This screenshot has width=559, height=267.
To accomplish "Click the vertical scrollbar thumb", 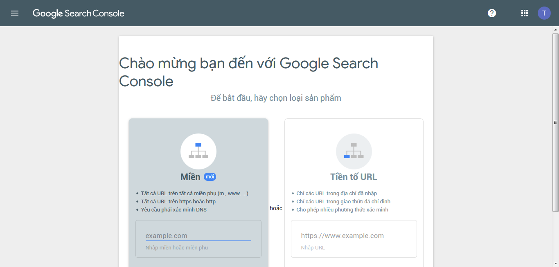I will click(555, 122).
